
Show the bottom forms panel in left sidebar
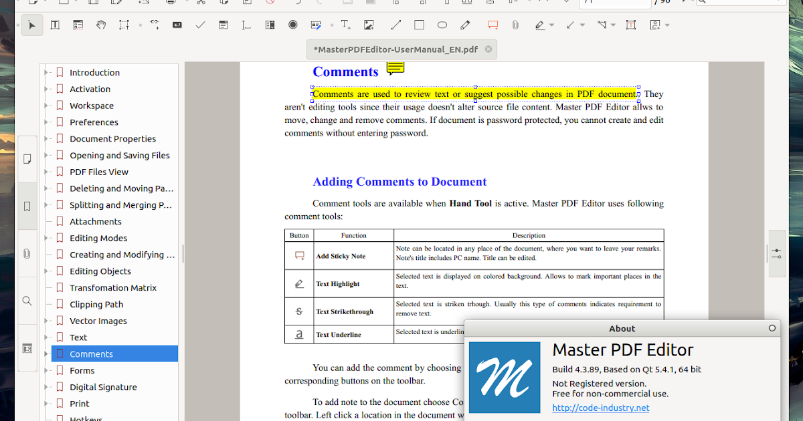point(27,348)
